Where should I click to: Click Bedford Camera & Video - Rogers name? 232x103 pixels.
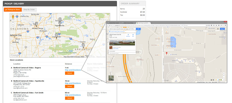click(27, 68)
